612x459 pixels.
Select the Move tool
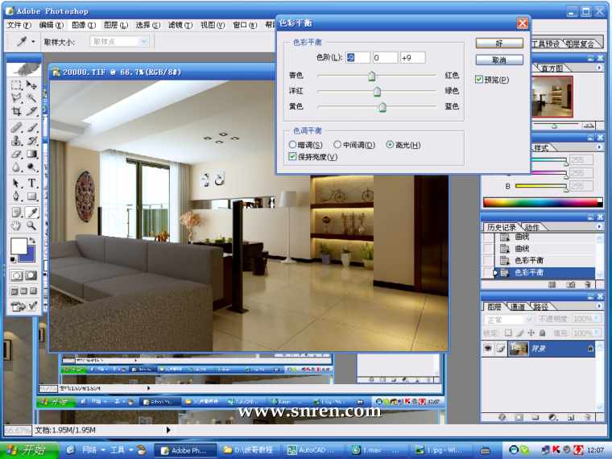click(31, 85)
